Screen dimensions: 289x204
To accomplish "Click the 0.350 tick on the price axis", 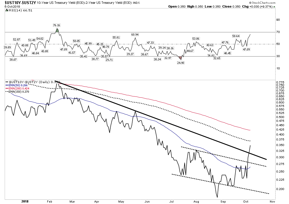I will [280, 145].
